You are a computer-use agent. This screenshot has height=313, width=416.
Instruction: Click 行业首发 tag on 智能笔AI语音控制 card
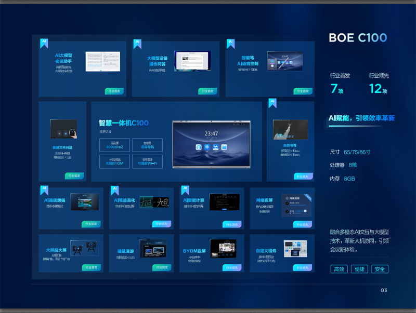[x=303, y=91]
